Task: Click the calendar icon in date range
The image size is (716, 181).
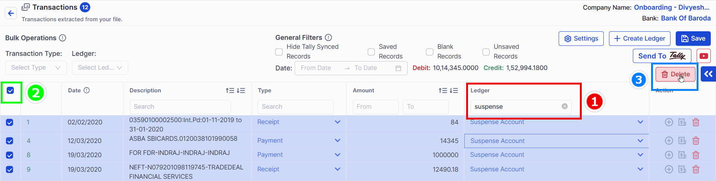Action: (x=398, y=68)
